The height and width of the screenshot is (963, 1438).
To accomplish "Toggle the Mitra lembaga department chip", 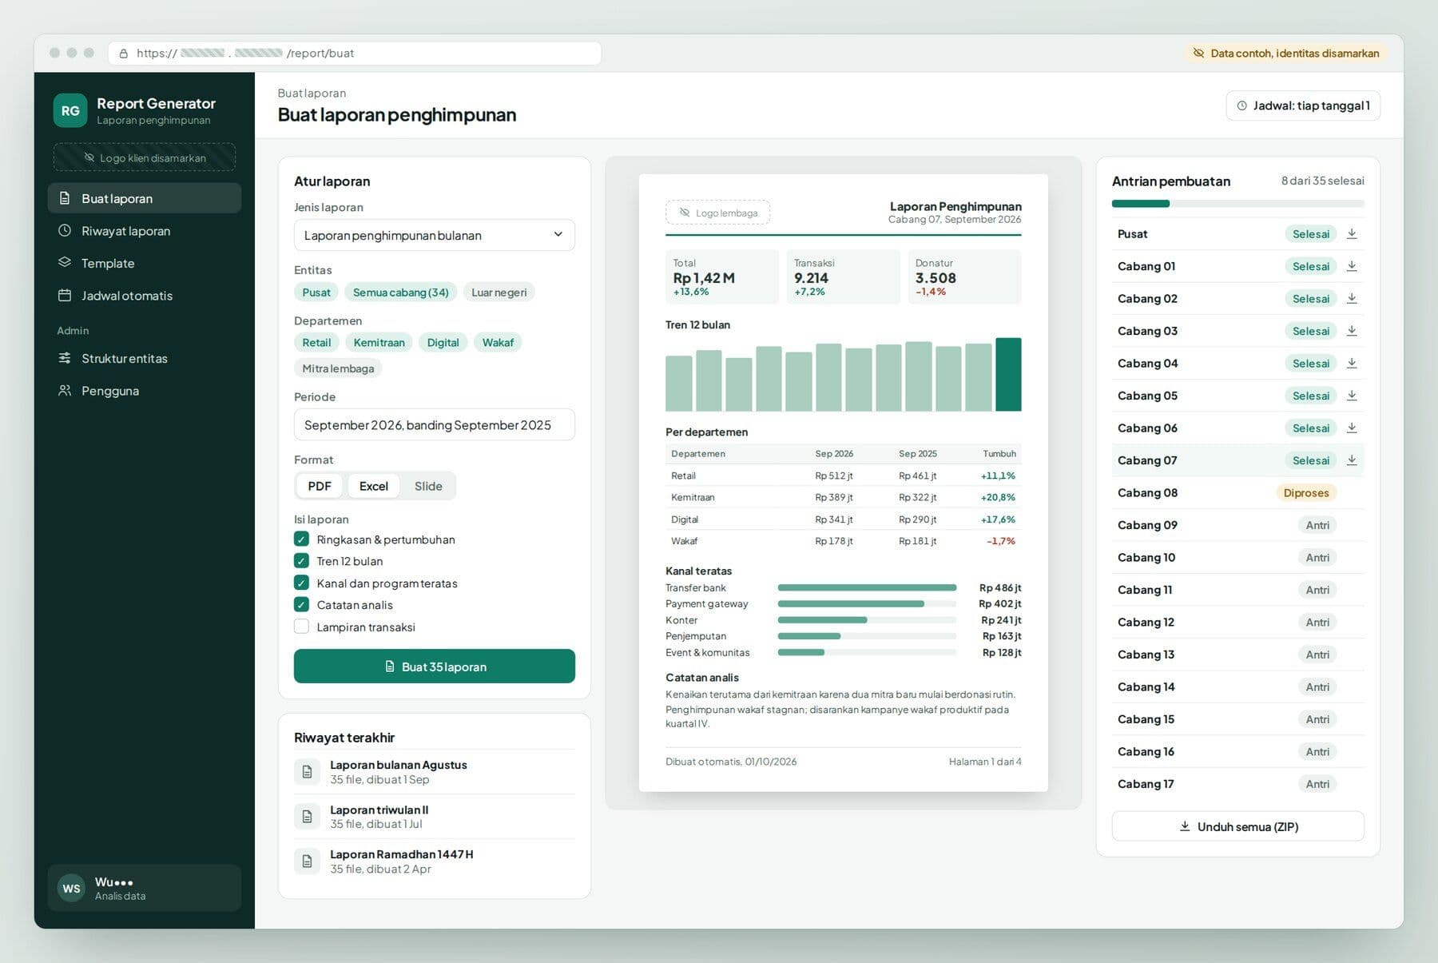I will click(x=338, y=368).
